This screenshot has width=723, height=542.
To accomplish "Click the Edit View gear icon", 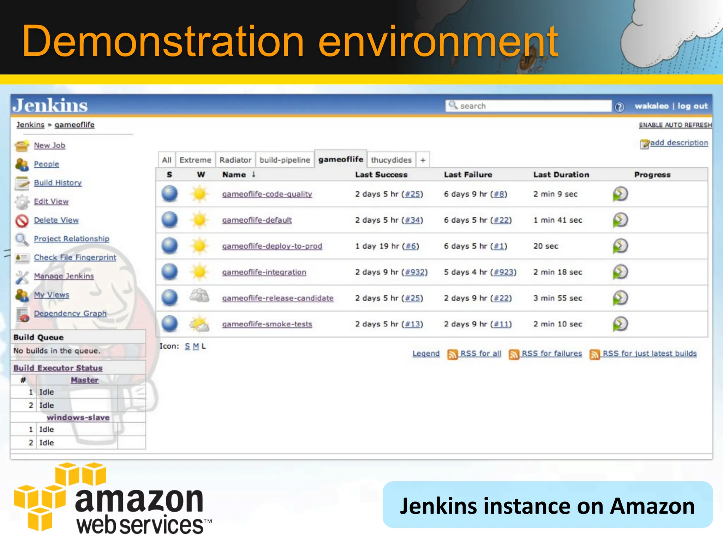I will pyautogui.click(x=22, y=201).
